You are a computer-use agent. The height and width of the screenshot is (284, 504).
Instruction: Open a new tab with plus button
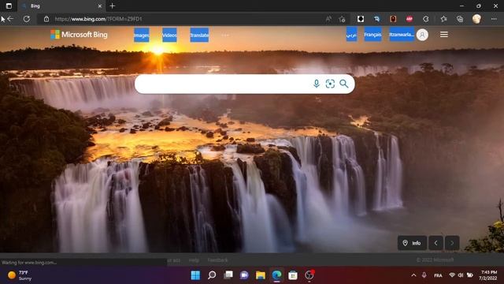coord(112,6)
